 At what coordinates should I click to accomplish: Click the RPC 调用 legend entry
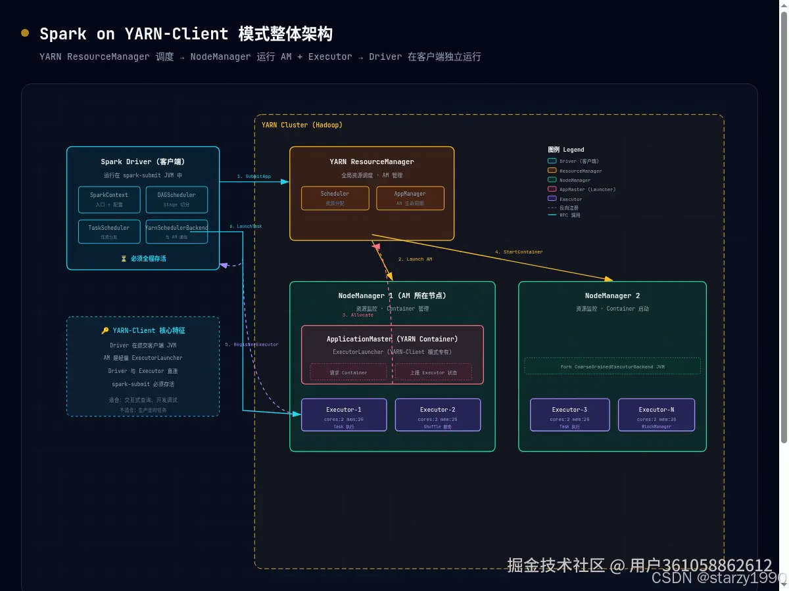pyautogui.click(x=563, y=215)
